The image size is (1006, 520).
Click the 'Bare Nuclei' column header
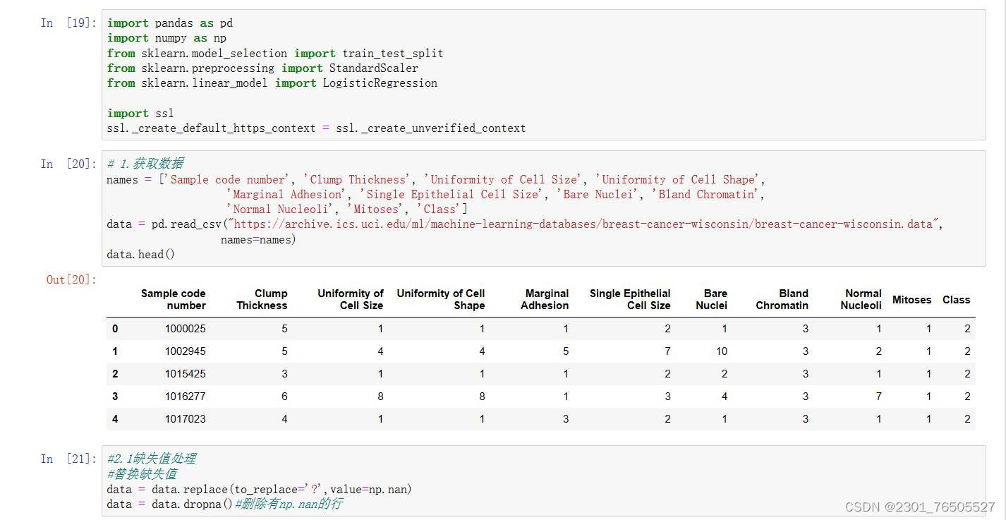pyautogui.click(x=712, y=299)
